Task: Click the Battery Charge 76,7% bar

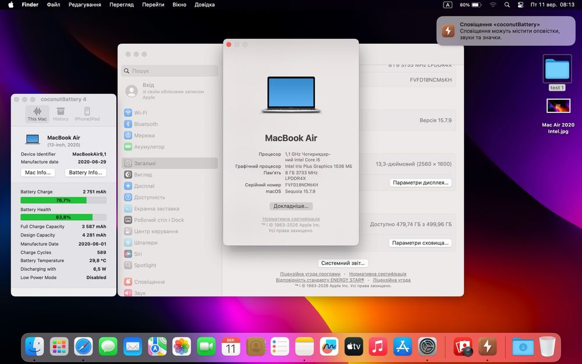Action: pyautogui.click(x=63, y=200)
